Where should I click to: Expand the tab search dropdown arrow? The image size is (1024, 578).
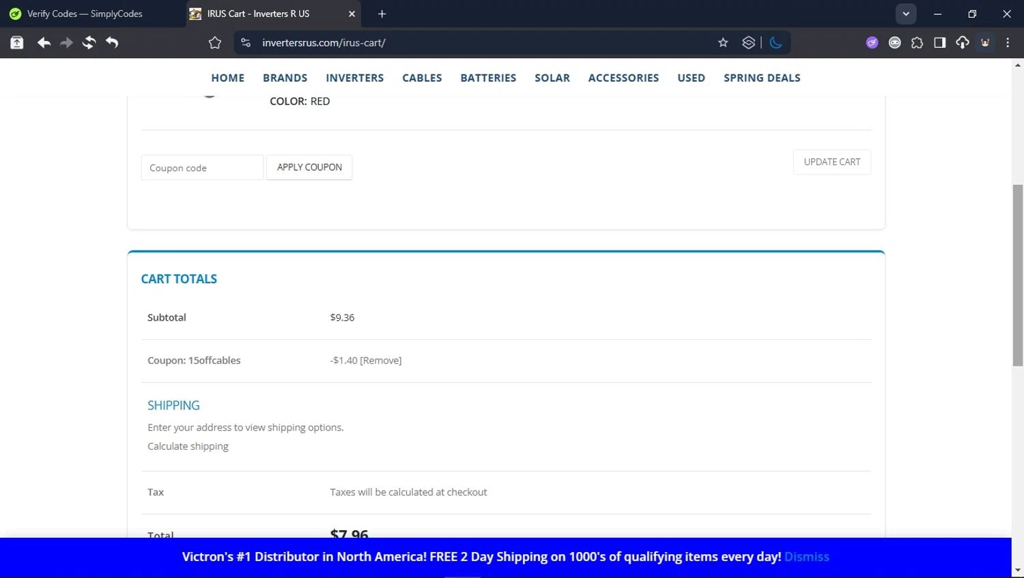pyautogui.click(x=906, y=14)
